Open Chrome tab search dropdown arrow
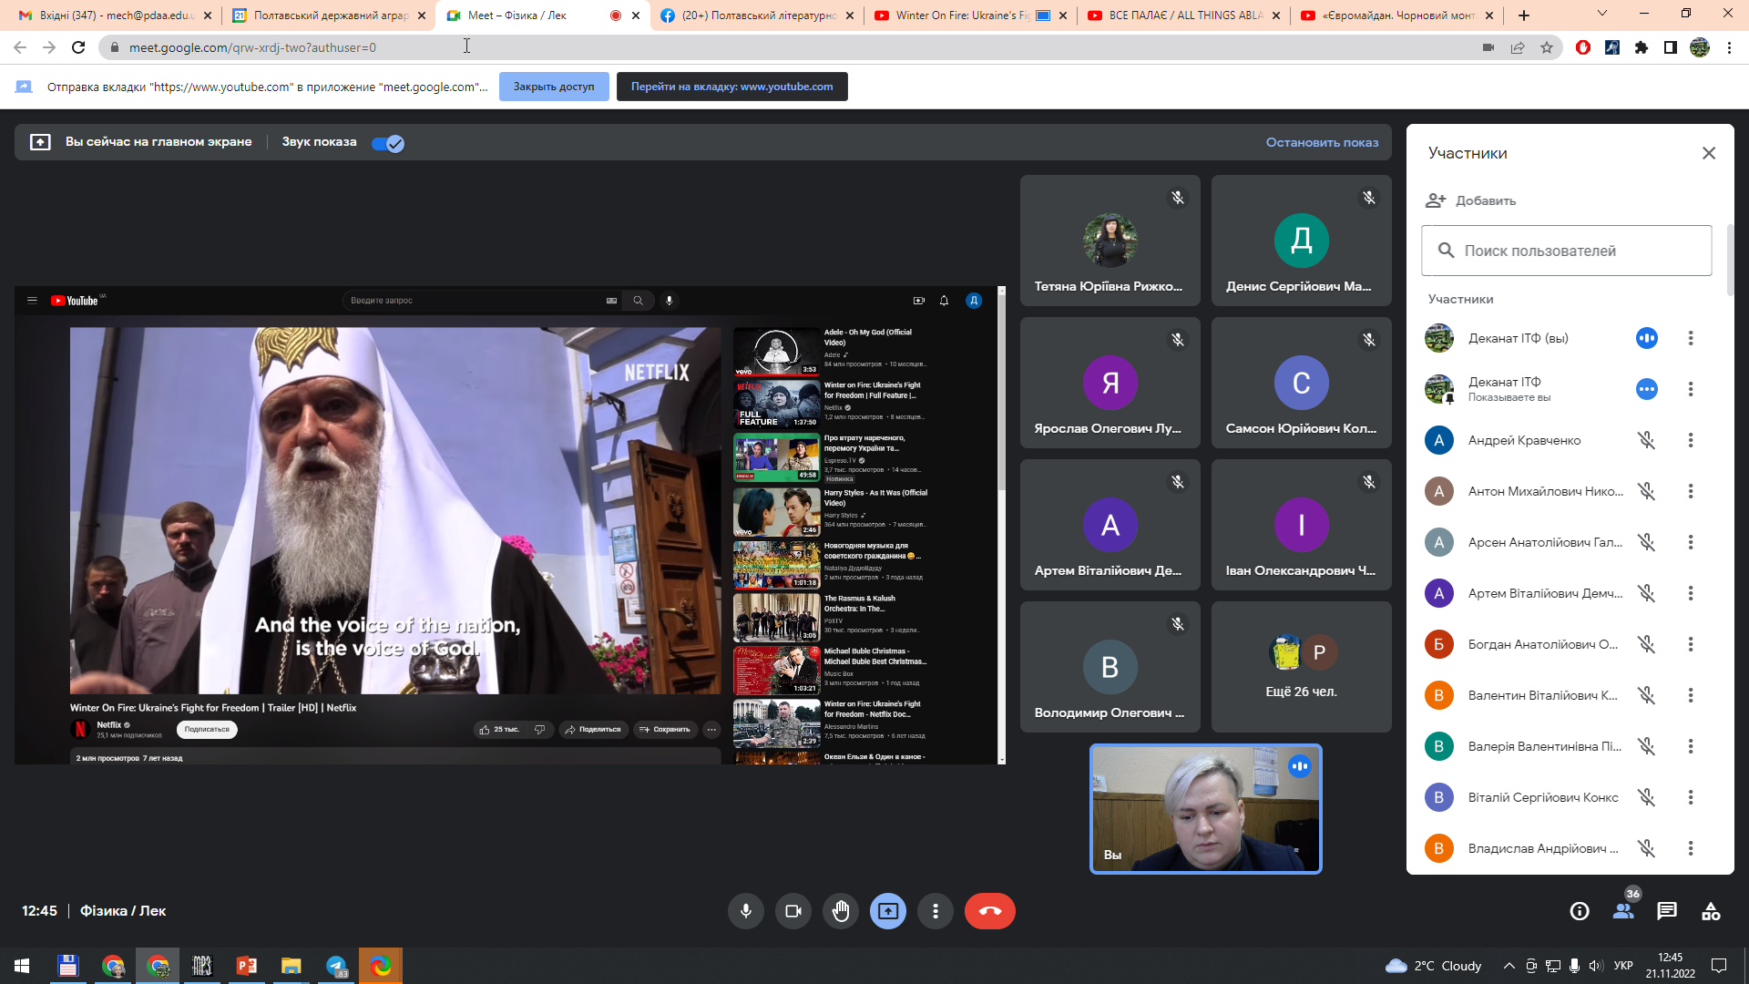The height and width of the screenshot is (984, 1749). coord(1602,14)
